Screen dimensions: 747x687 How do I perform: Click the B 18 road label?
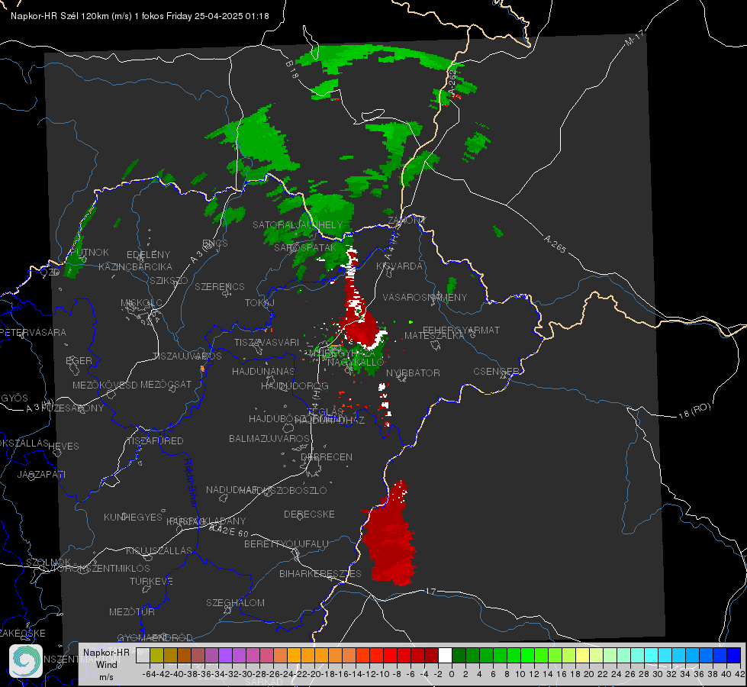(291, 69)
